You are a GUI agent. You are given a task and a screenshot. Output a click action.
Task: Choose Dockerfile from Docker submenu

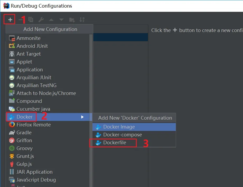134,143
